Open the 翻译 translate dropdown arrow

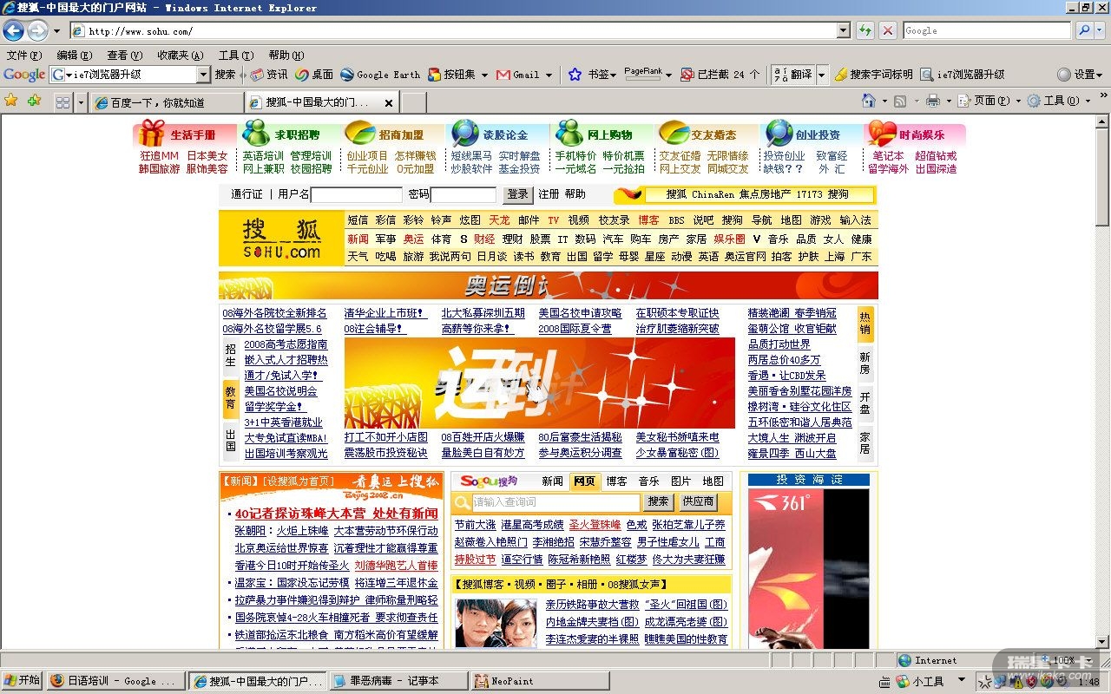point(821,75)
